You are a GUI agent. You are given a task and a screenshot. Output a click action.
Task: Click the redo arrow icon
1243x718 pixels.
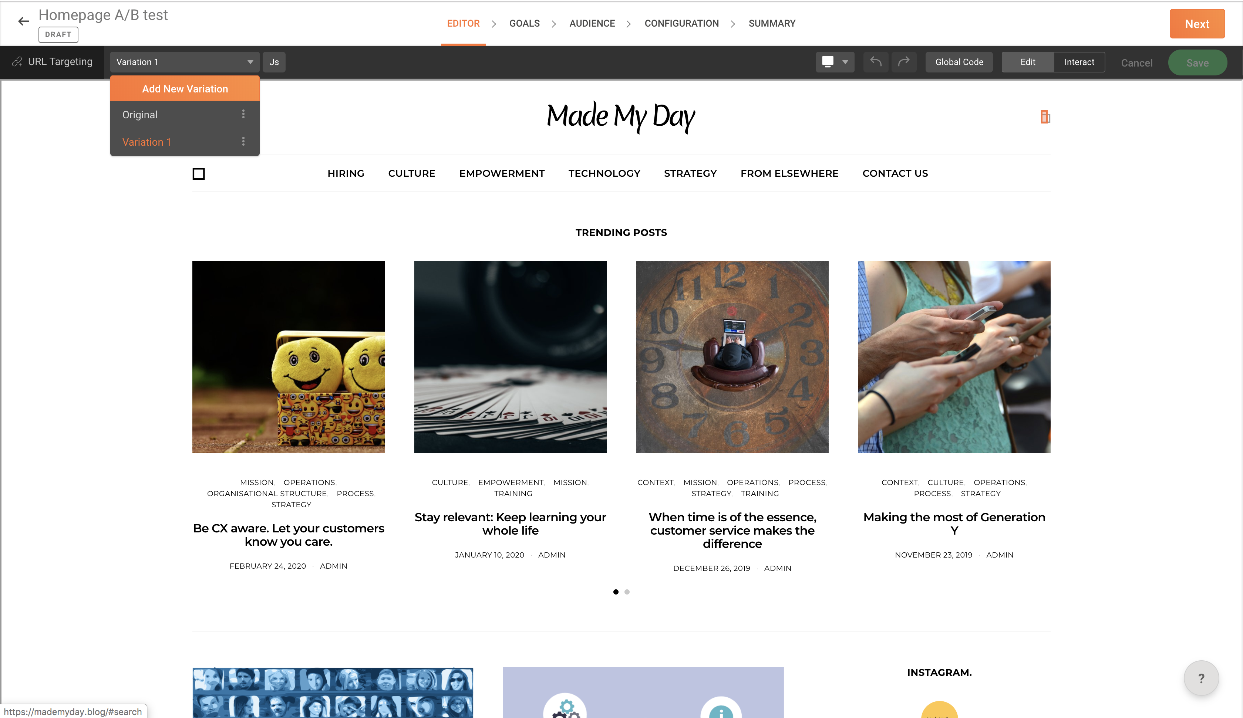904,62
